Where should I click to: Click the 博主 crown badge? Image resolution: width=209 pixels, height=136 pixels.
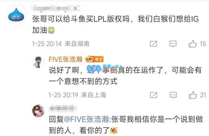[94, 59]
